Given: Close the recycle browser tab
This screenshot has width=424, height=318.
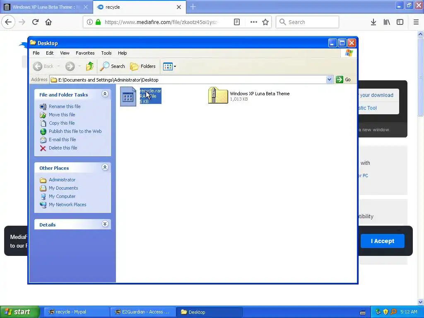Looking at the screenshot, I should [x=179, y=7].
